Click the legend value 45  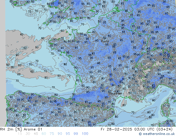[36, 134]
